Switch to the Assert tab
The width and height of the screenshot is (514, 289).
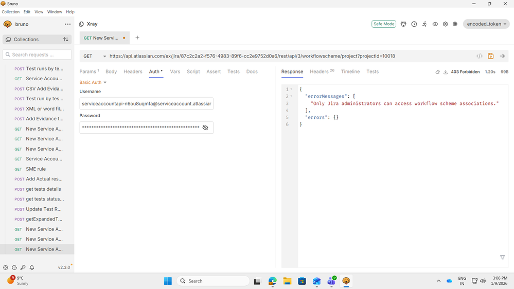click(214, 71)
